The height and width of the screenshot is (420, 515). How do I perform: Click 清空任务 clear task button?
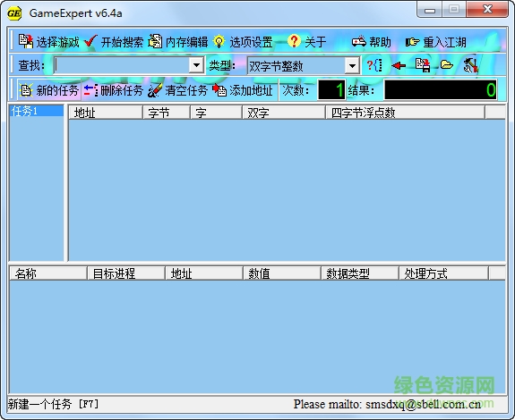click(x=178, y=89)
